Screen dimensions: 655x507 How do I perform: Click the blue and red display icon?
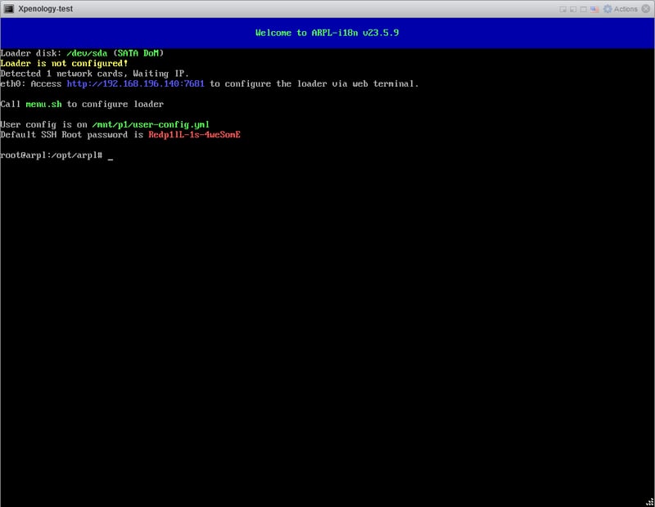point(595,9)
